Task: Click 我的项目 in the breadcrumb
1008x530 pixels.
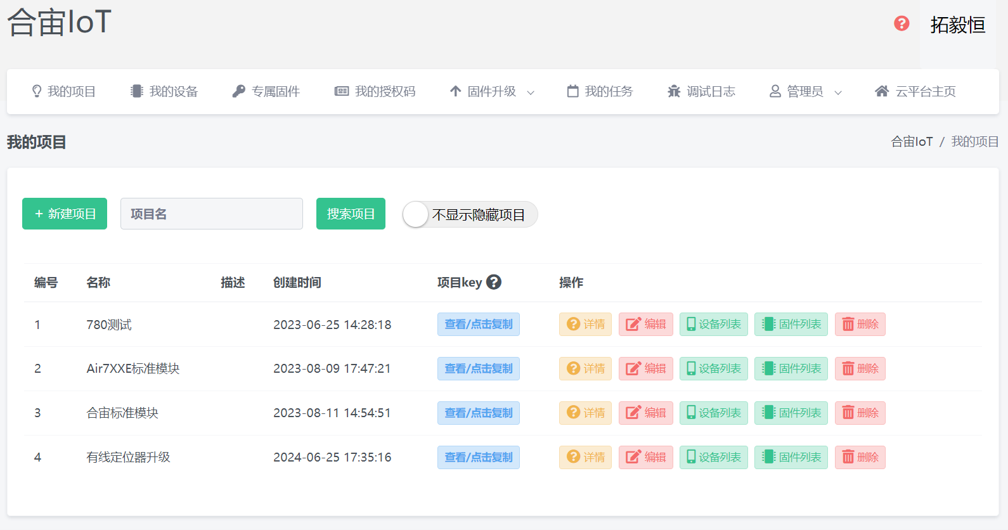Action: (974, 141)
